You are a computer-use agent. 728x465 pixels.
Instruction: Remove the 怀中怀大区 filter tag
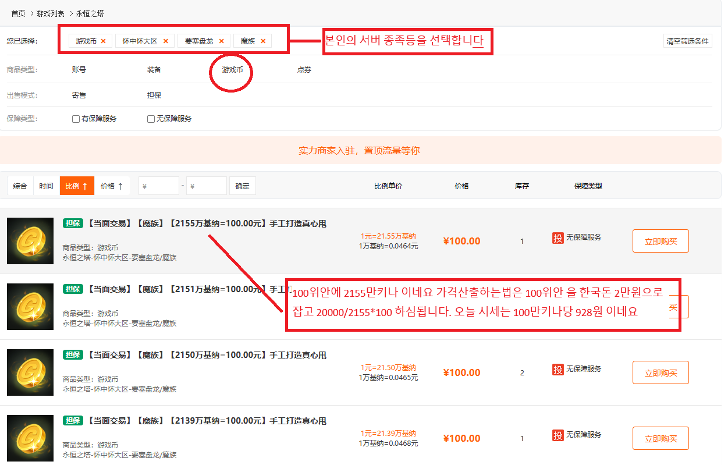tap(165, 41)
